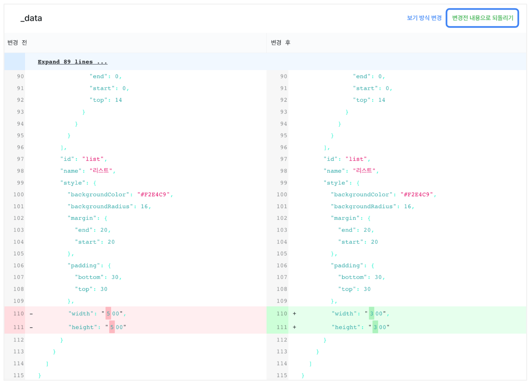Click "id": "list" in right pane
This screenshot has width=531, height=385.
point(347,159)
